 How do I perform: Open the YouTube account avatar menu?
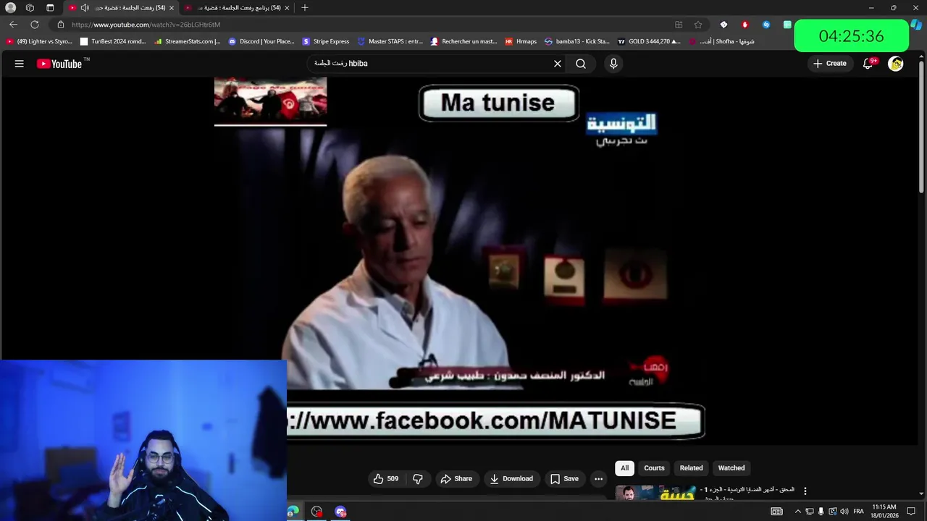pyautogui.click(x=896, y=64)
